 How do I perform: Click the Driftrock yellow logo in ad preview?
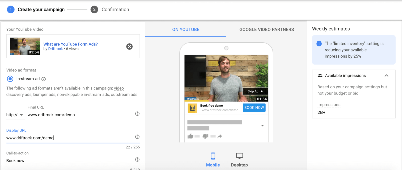click(192, 108)
